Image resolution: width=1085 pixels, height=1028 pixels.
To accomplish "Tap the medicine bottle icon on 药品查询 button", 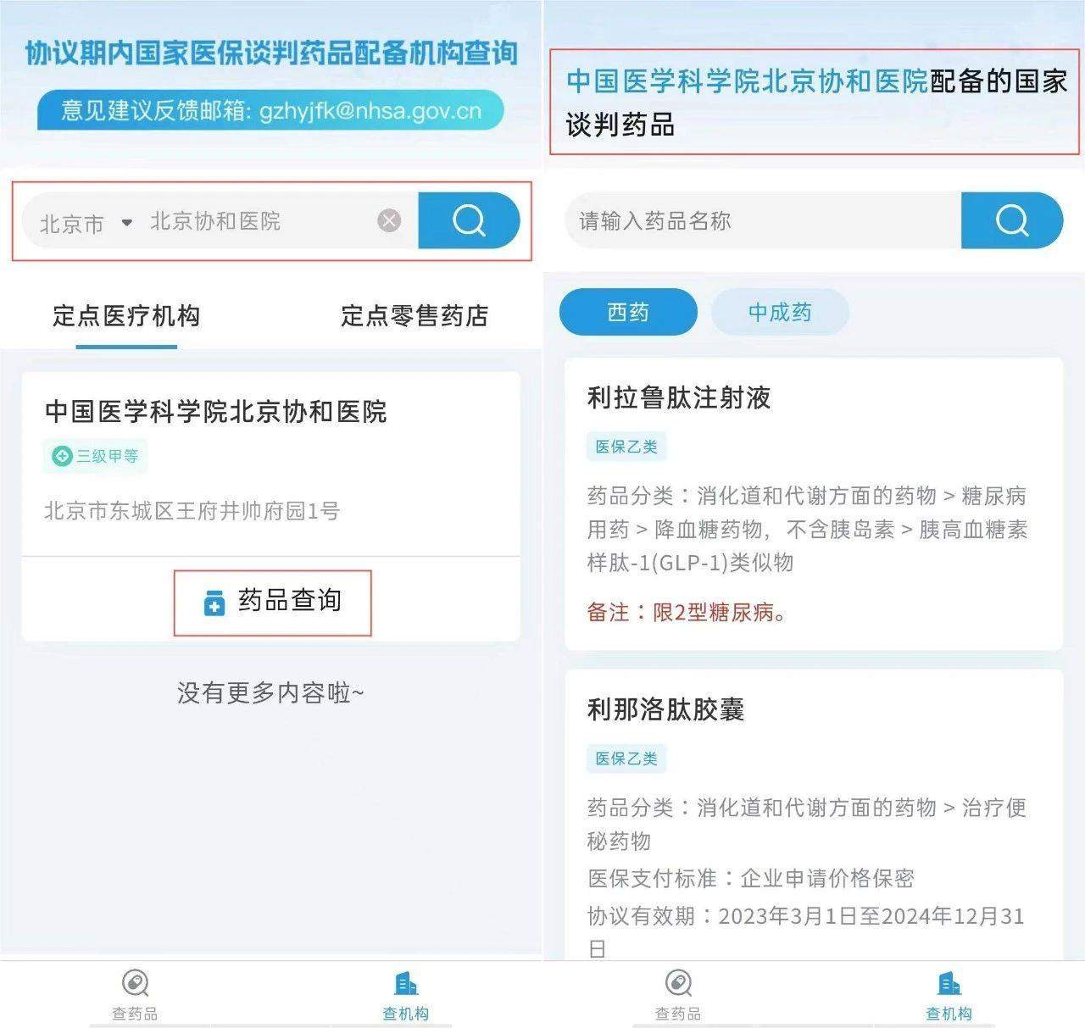I will click(214, 602).
